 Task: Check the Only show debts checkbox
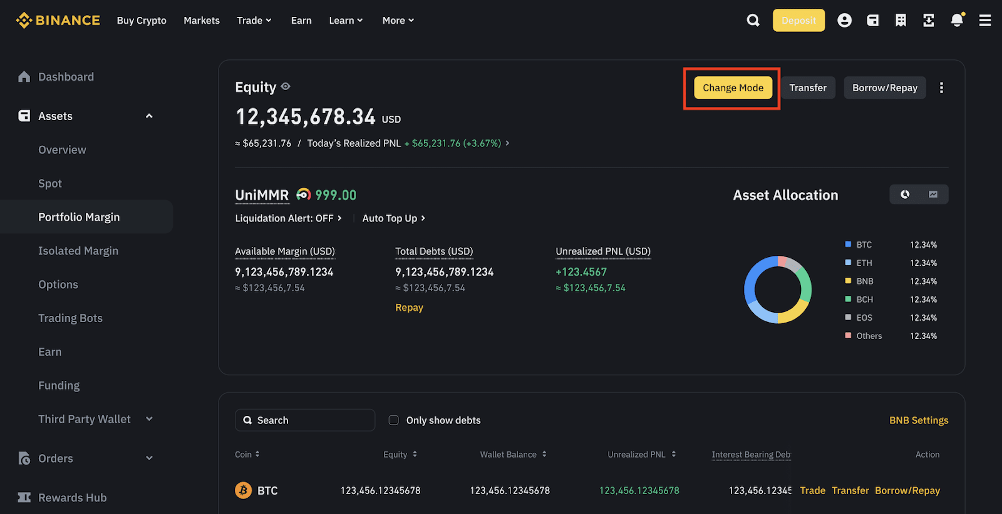point(393,420)
